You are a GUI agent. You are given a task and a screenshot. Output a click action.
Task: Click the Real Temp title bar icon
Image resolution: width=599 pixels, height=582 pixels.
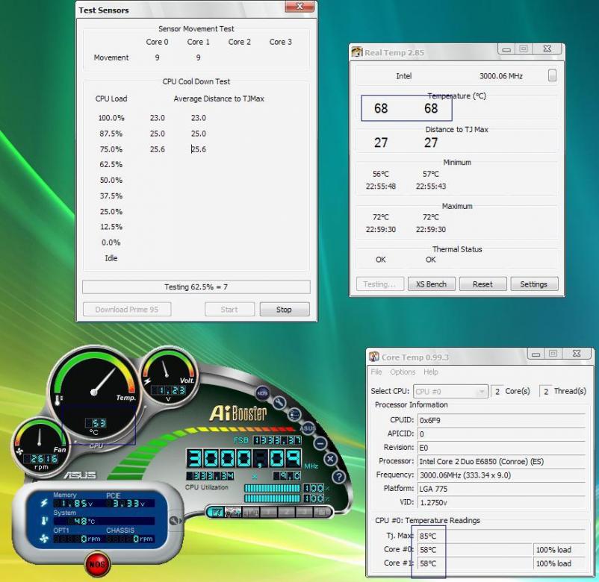point(357,51)
